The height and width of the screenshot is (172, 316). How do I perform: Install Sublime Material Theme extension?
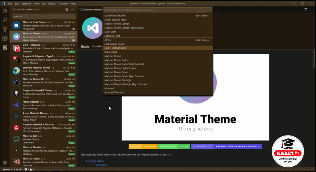click(x=72, y=75)
